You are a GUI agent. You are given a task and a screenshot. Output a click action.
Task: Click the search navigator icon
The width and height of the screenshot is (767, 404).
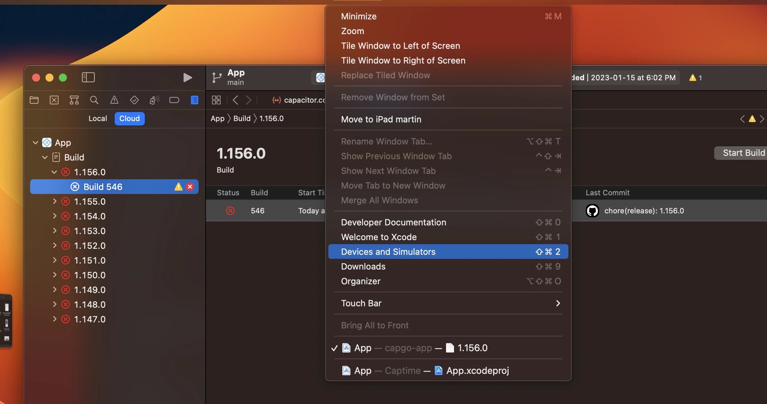coord(94,100)
